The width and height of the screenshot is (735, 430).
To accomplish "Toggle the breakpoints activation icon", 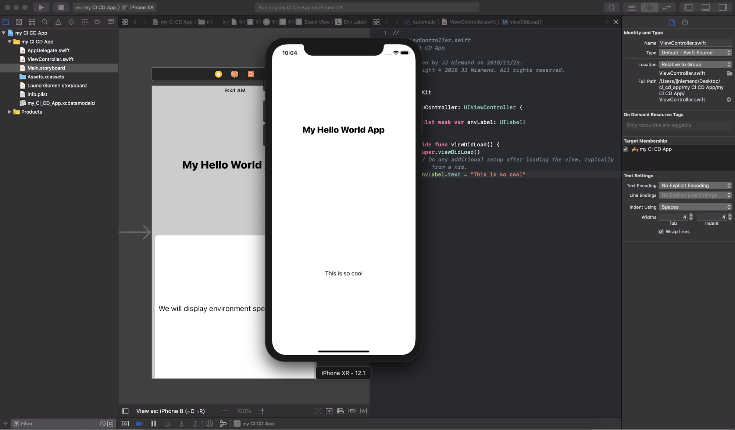I will coord(139,423).
